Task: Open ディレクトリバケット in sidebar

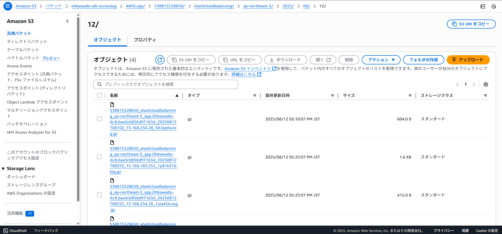Action: pyautogui.click(x=27, y=41)
